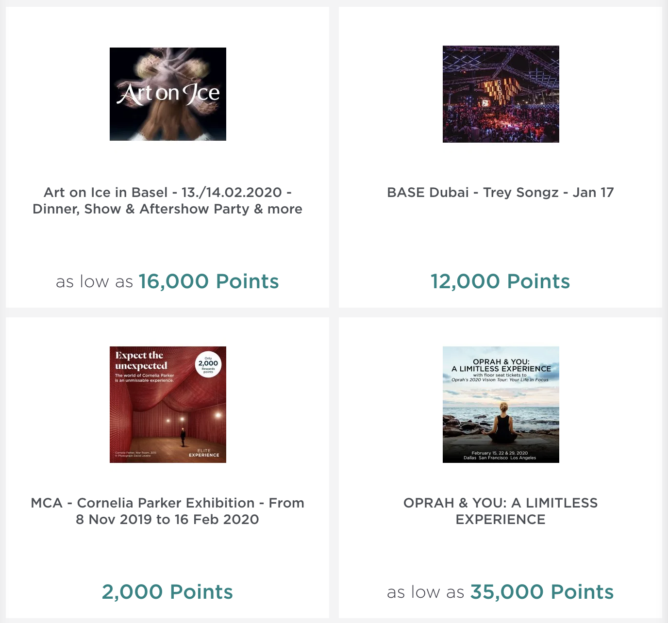Select the red Cornelia Parker exhibition image
This screenshot has height=623, width=668.
pos(168,405)
